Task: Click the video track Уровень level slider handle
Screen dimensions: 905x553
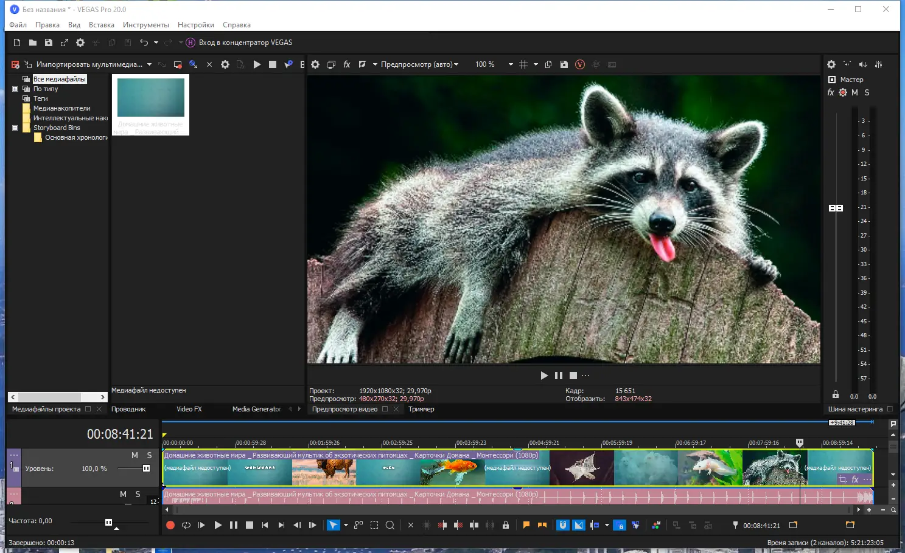Action: (146, 469)
